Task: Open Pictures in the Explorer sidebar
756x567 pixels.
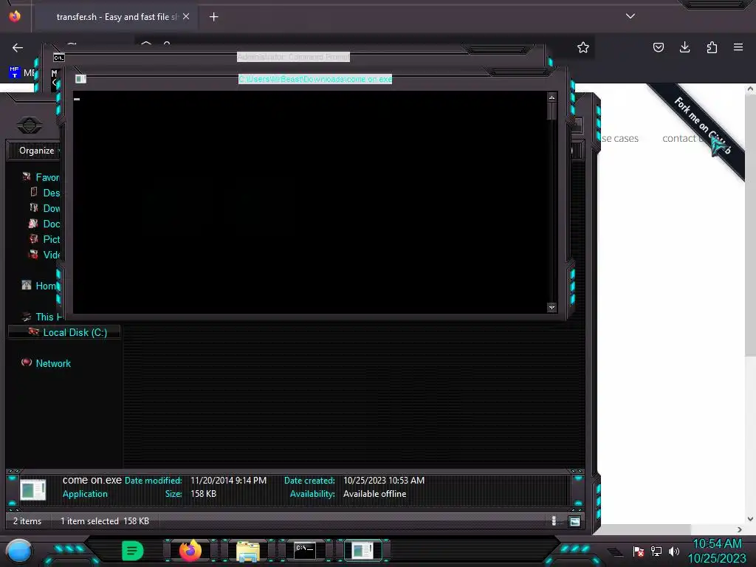Action: tap(52, 239)
